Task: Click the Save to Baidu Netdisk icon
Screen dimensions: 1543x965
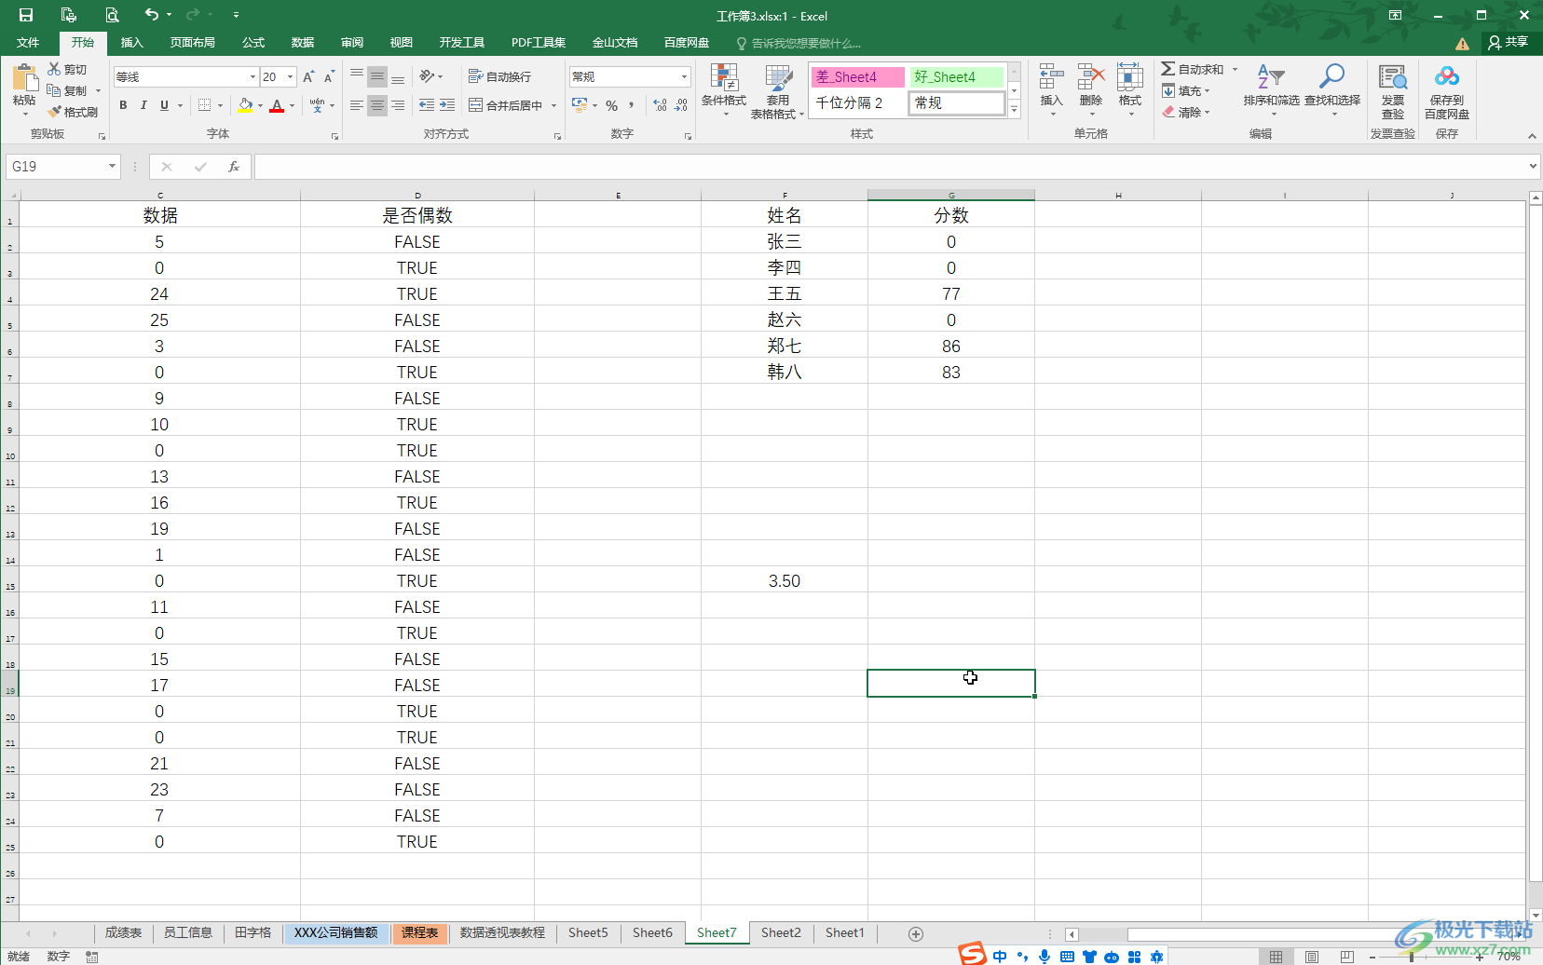Action: click(1447, 77)
